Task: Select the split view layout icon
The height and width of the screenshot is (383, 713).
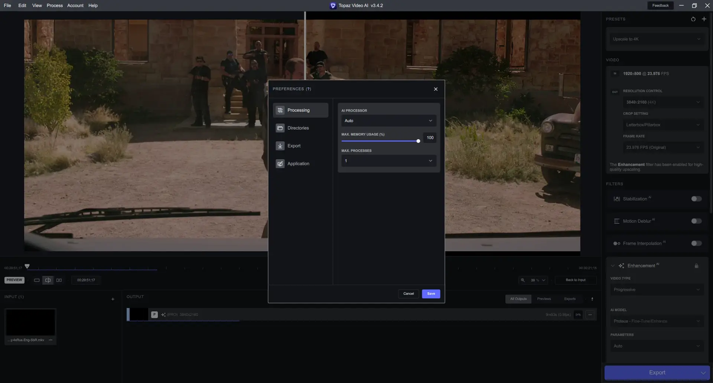Action: tap(48, 280)
